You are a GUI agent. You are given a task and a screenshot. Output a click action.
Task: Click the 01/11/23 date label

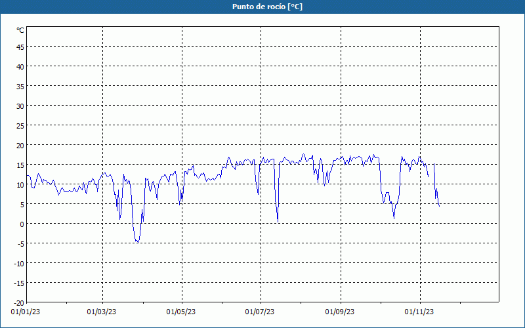tap(419, 312)
